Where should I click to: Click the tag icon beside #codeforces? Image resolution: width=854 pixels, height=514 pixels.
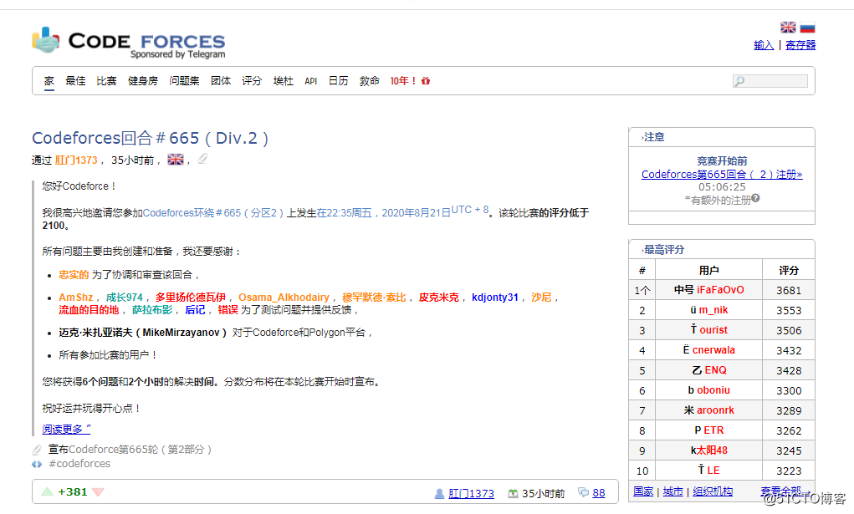tap(37, 464)
